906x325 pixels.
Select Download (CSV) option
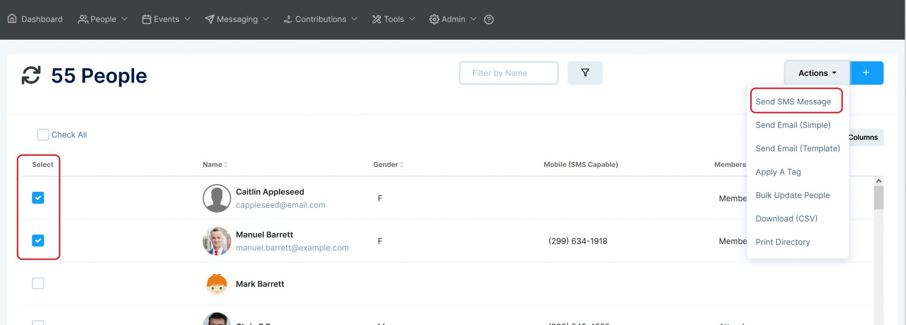click(786, 219)
